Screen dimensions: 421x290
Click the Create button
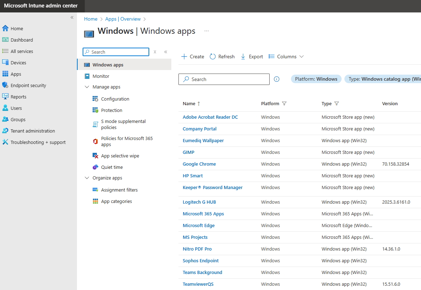193,57
